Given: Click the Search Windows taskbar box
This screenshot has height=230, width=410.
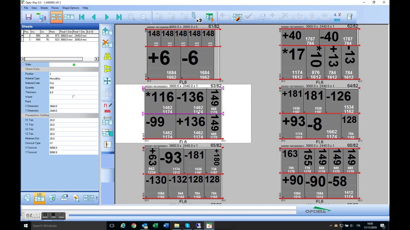Looking at the screenshot, I should (68, 226).
